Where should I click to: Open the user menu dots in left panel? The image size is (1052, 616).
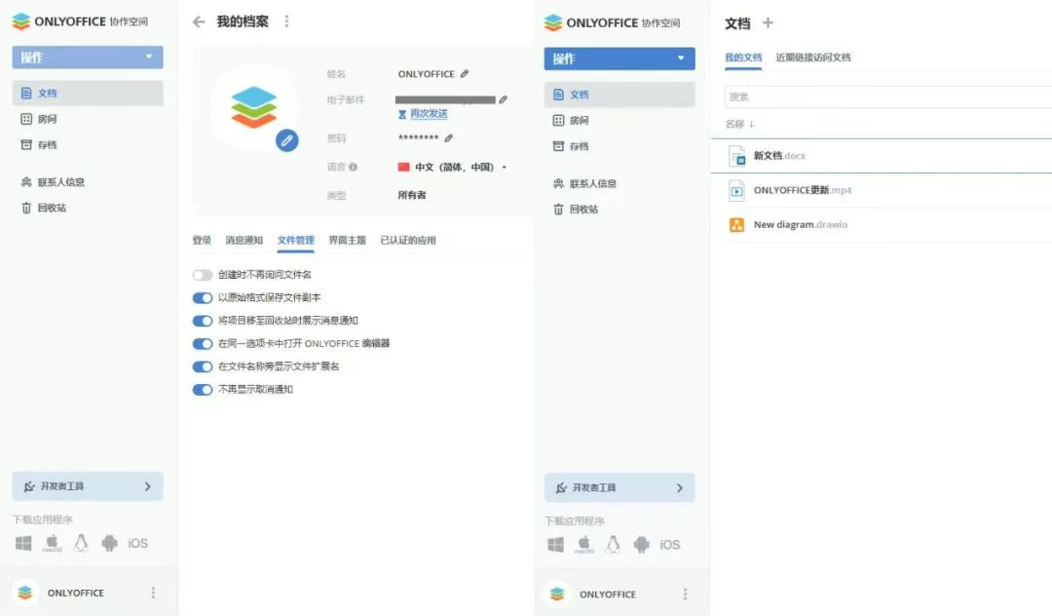click(153, 593)
